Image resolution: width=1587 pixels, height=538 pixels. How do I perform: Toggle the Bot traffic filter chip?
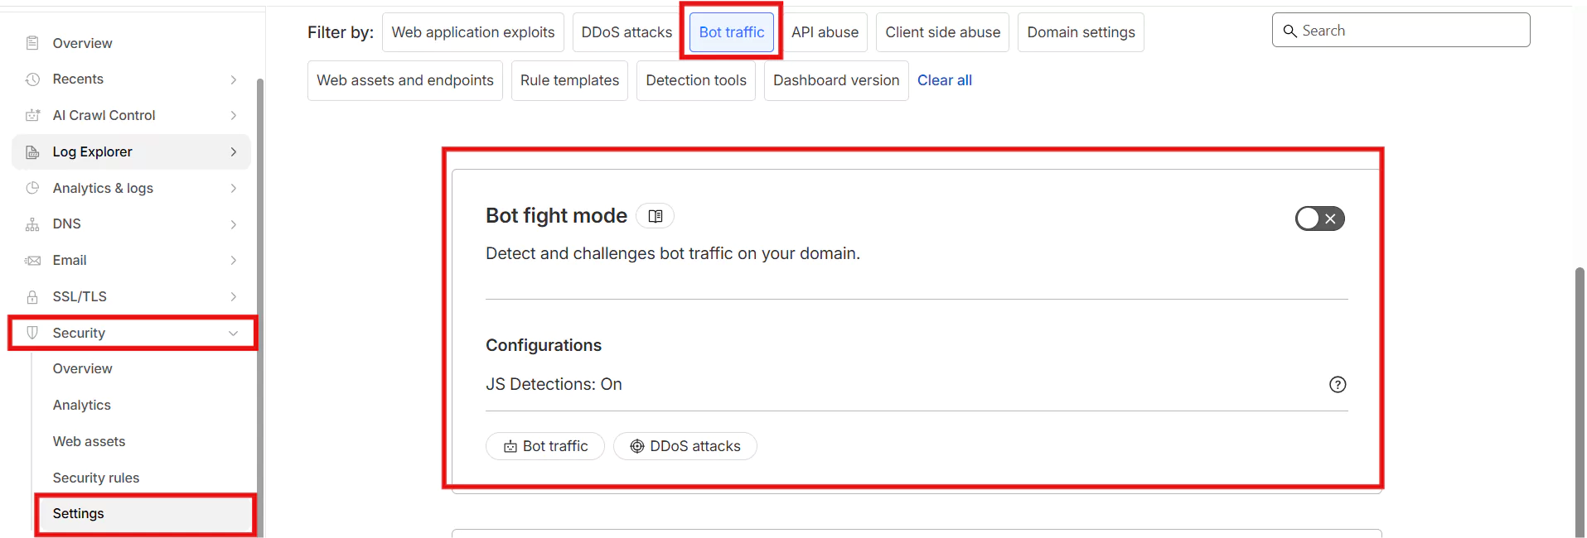click(x=731, y=32)
